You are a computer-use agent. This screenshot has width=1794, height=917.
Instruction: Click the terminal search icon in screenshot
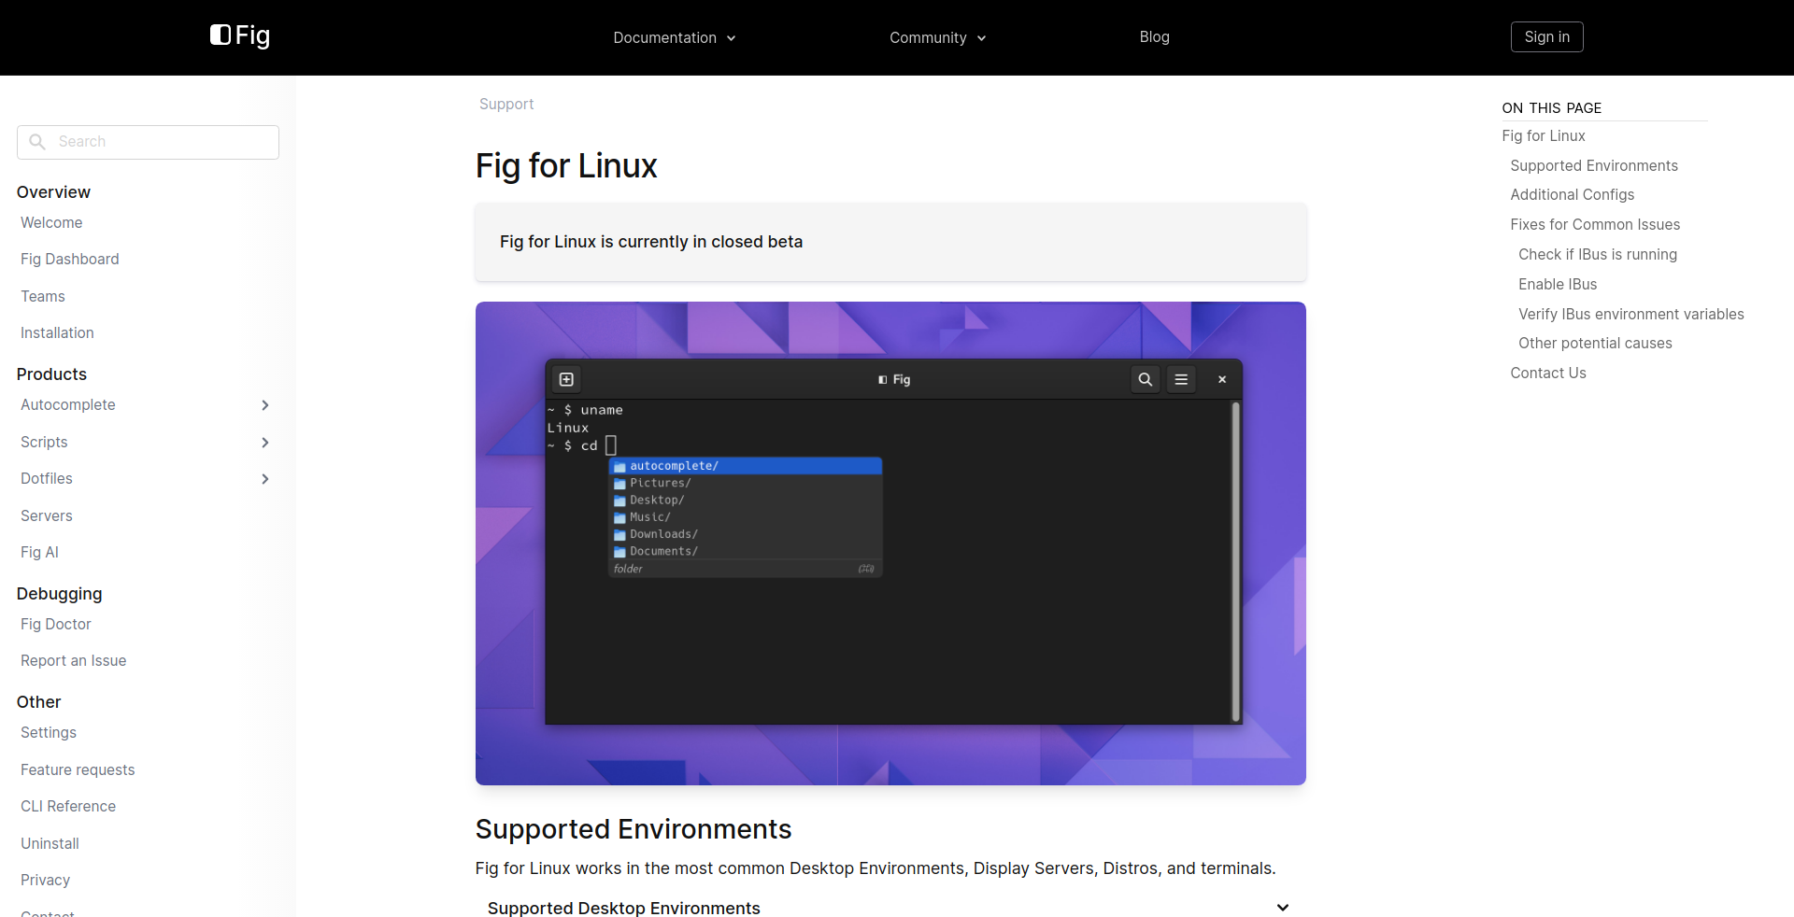[1145, 379]
